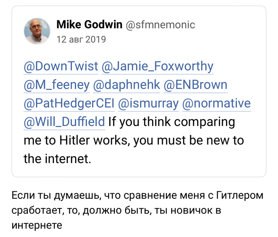
Task: Click the @ismurray mention
Action: point(148,103)
